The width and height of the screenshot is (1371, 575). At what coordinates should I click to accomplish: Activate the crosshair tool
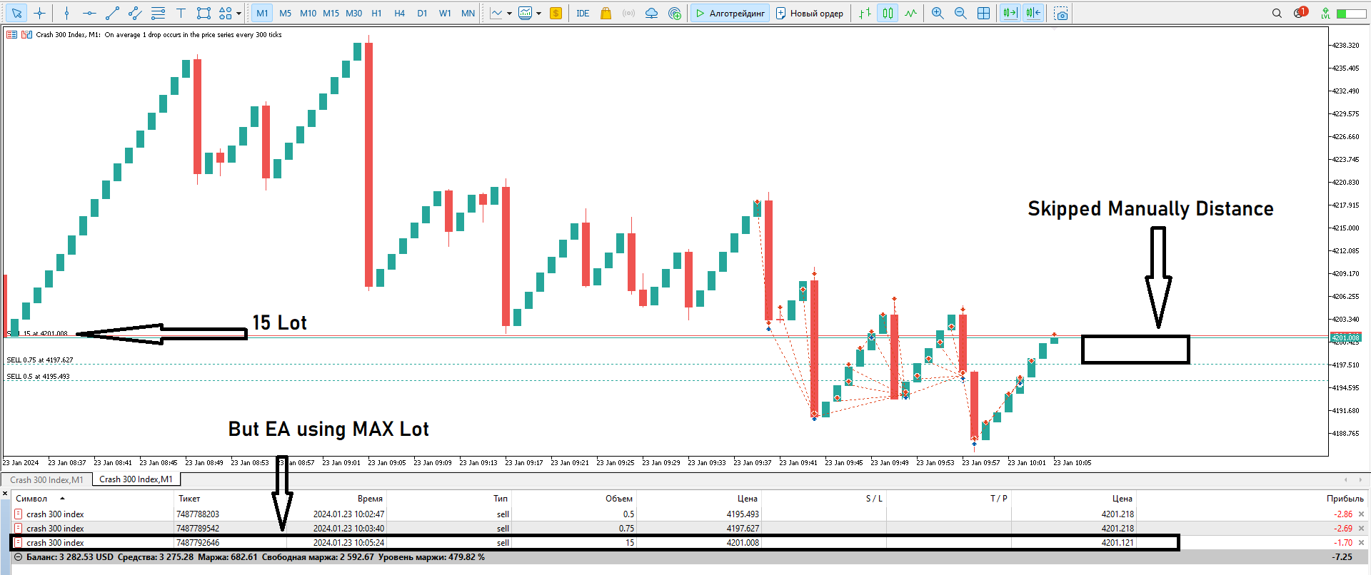pyautogui.click(x=39, y=13)
